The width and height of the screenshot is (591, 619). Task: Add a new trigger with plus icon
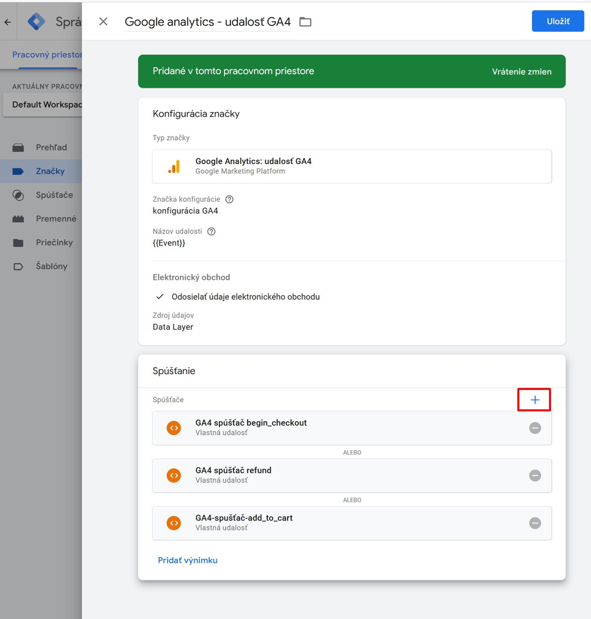tap(535, 400)
